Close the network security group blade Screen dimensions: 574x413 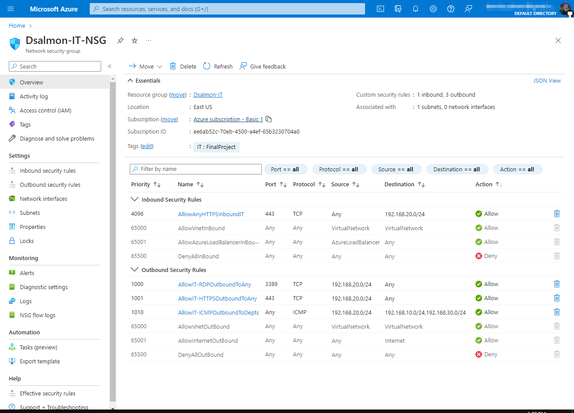click(x=558, y=40)
